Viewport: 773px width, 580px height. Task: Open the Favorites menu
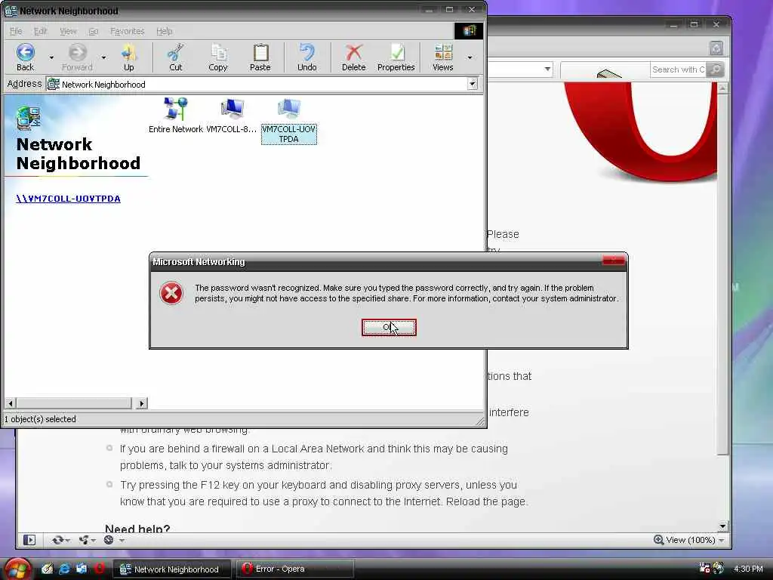(x=127, y=31)
